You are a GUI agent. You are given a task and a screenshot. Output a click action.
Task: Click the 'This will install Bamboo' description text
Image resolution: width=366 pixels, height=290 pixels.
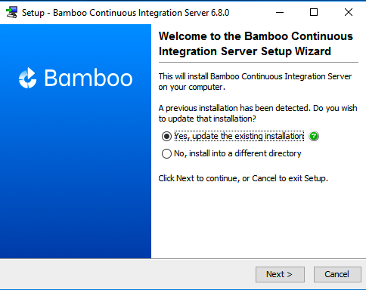(255, 82)
